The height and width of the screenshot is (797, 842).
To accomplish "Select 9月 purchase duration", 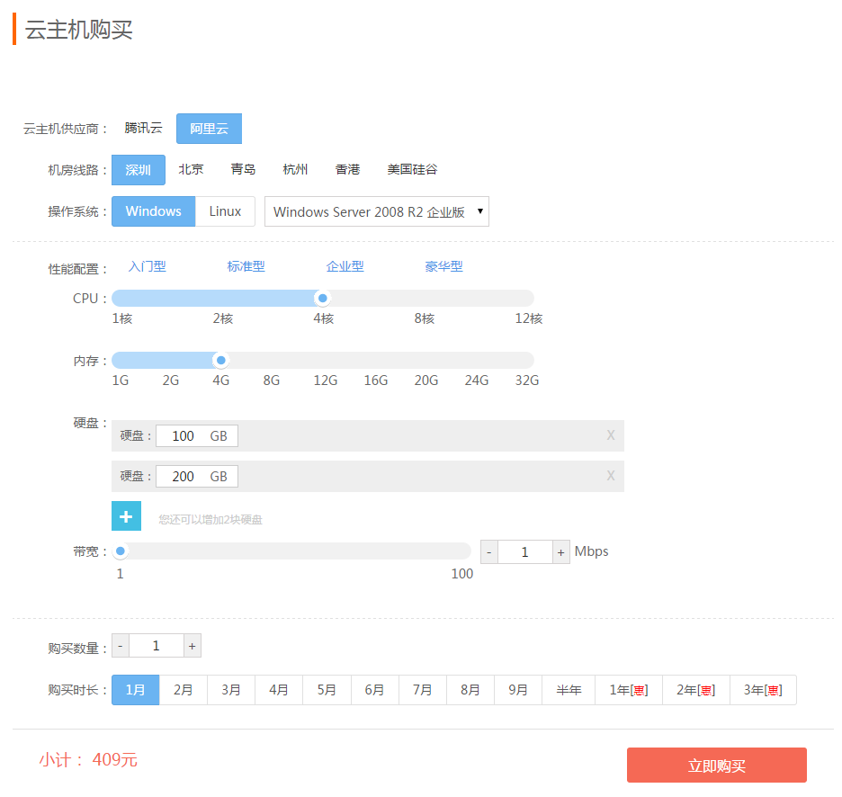I will (518, 690).
